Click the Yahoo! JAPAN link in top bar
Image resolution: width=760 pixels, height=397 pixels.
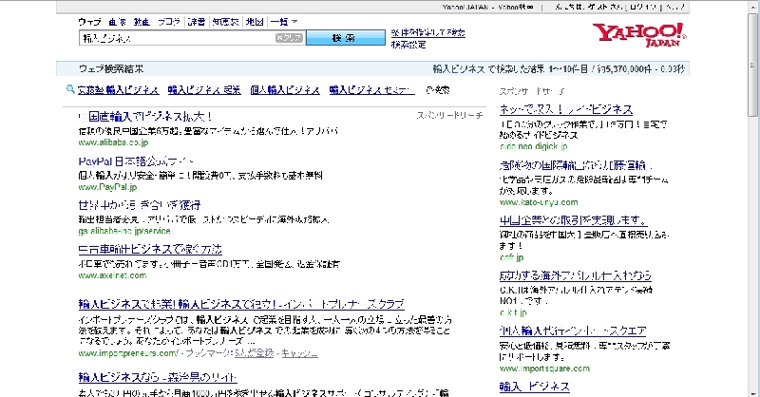[465, 7]
